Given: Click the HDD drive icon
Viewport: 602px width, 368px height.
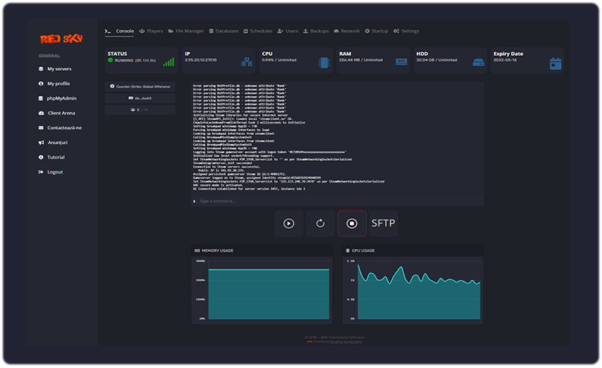Looking at the screenshot, I should click(x=478, y=63).
